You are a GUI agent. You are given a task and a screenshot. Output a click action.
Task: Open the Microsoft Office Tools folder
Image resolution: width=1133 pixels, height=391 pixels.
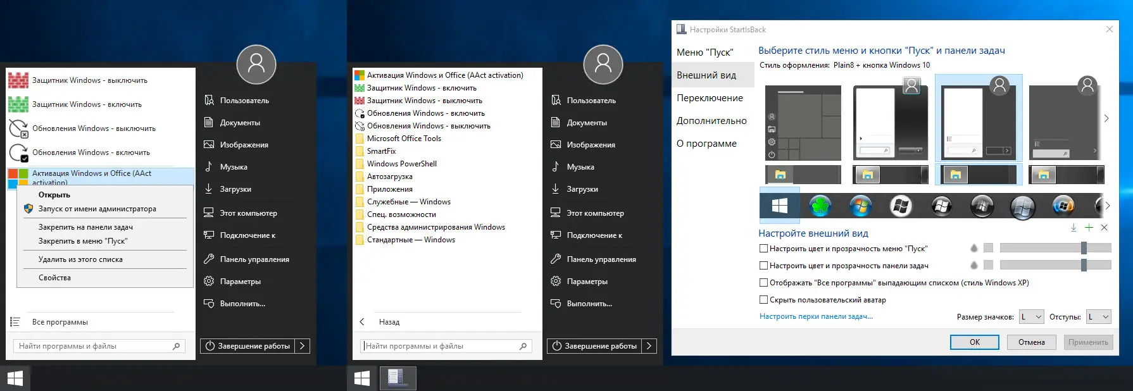pyautogui.click(x=404, y=139)
